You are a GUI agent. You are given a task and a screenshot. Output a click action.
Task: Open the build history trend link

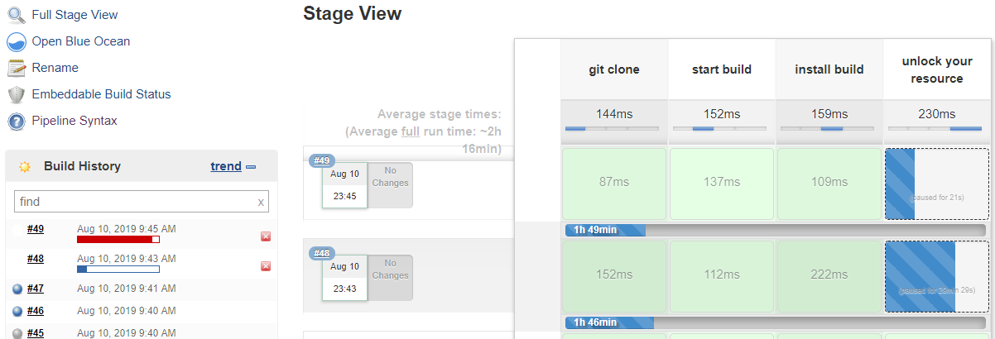[225, 166]
